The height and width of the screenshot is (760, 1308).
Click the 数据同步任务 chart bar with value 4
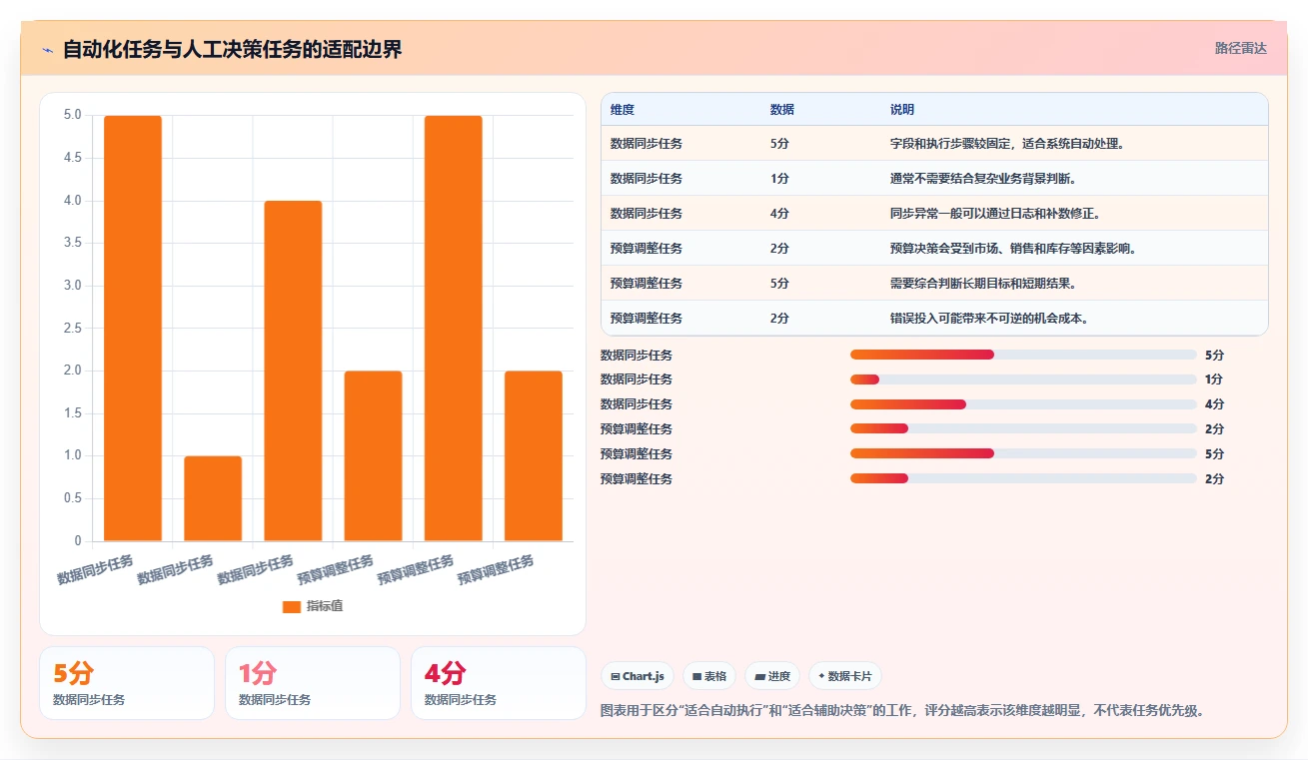(x=293, y=371)
